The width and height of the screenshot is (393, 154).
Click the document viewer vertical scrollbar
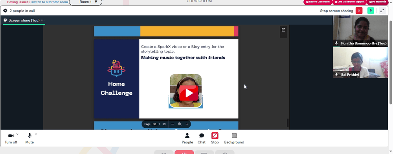[x=288, y=123]
